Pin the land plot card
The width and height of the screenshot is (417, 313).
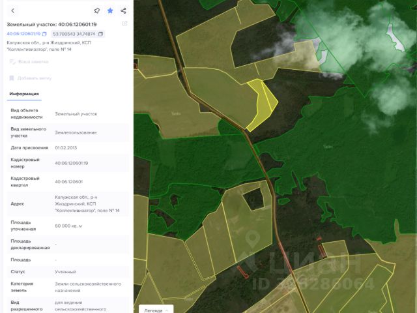click(97, 10)
